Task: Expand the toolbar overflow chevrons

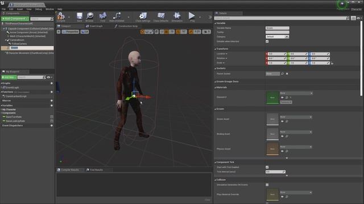Action: coord(210,17)
